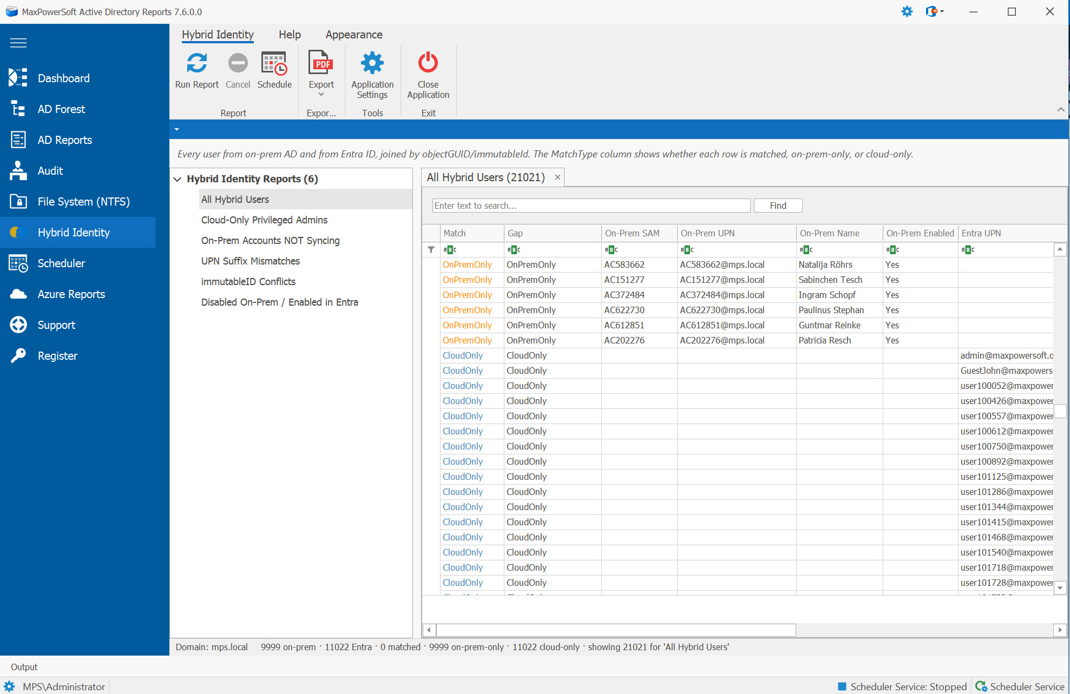
Task: Click the Close Application power icon
Action: pos(428,63)
